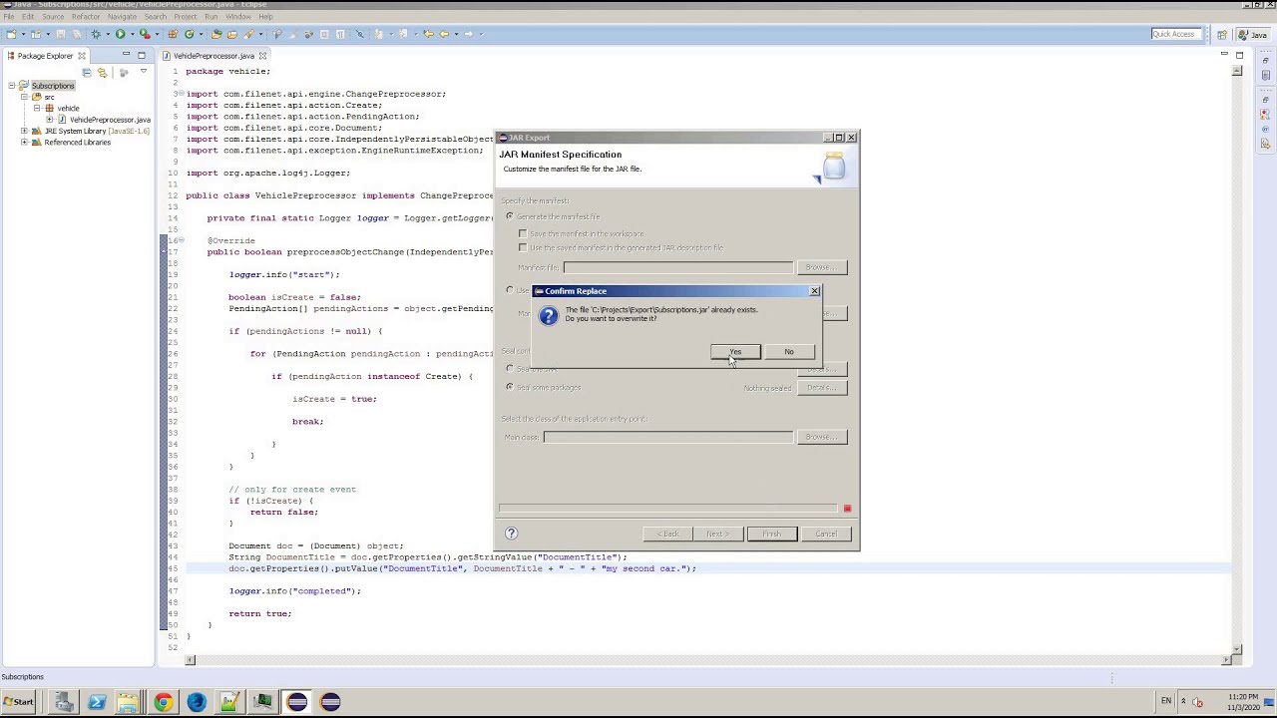The image size is (1277, 718).
Task: Open the Project menu
Action: pos(186,17)
